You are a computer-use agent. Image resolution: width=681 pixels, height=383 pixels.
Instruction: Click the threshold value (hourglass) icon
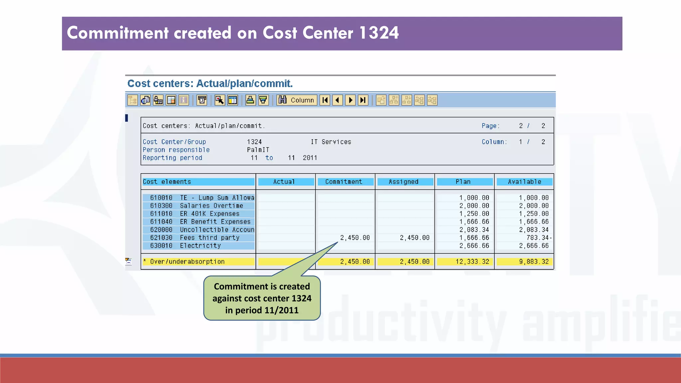tap(202, 100)
